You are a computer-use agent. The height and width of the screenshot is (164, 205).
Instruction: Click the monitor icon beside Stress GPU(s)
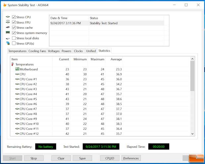tap(8, 43)
